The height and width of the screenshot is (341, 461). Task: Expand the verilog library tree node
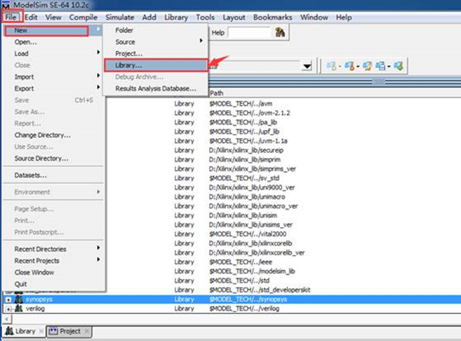8,309
